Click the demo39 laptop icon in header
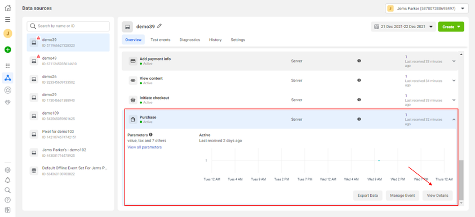Image resolution: width=475 pixels, height=217 pixels. point(127,27)
